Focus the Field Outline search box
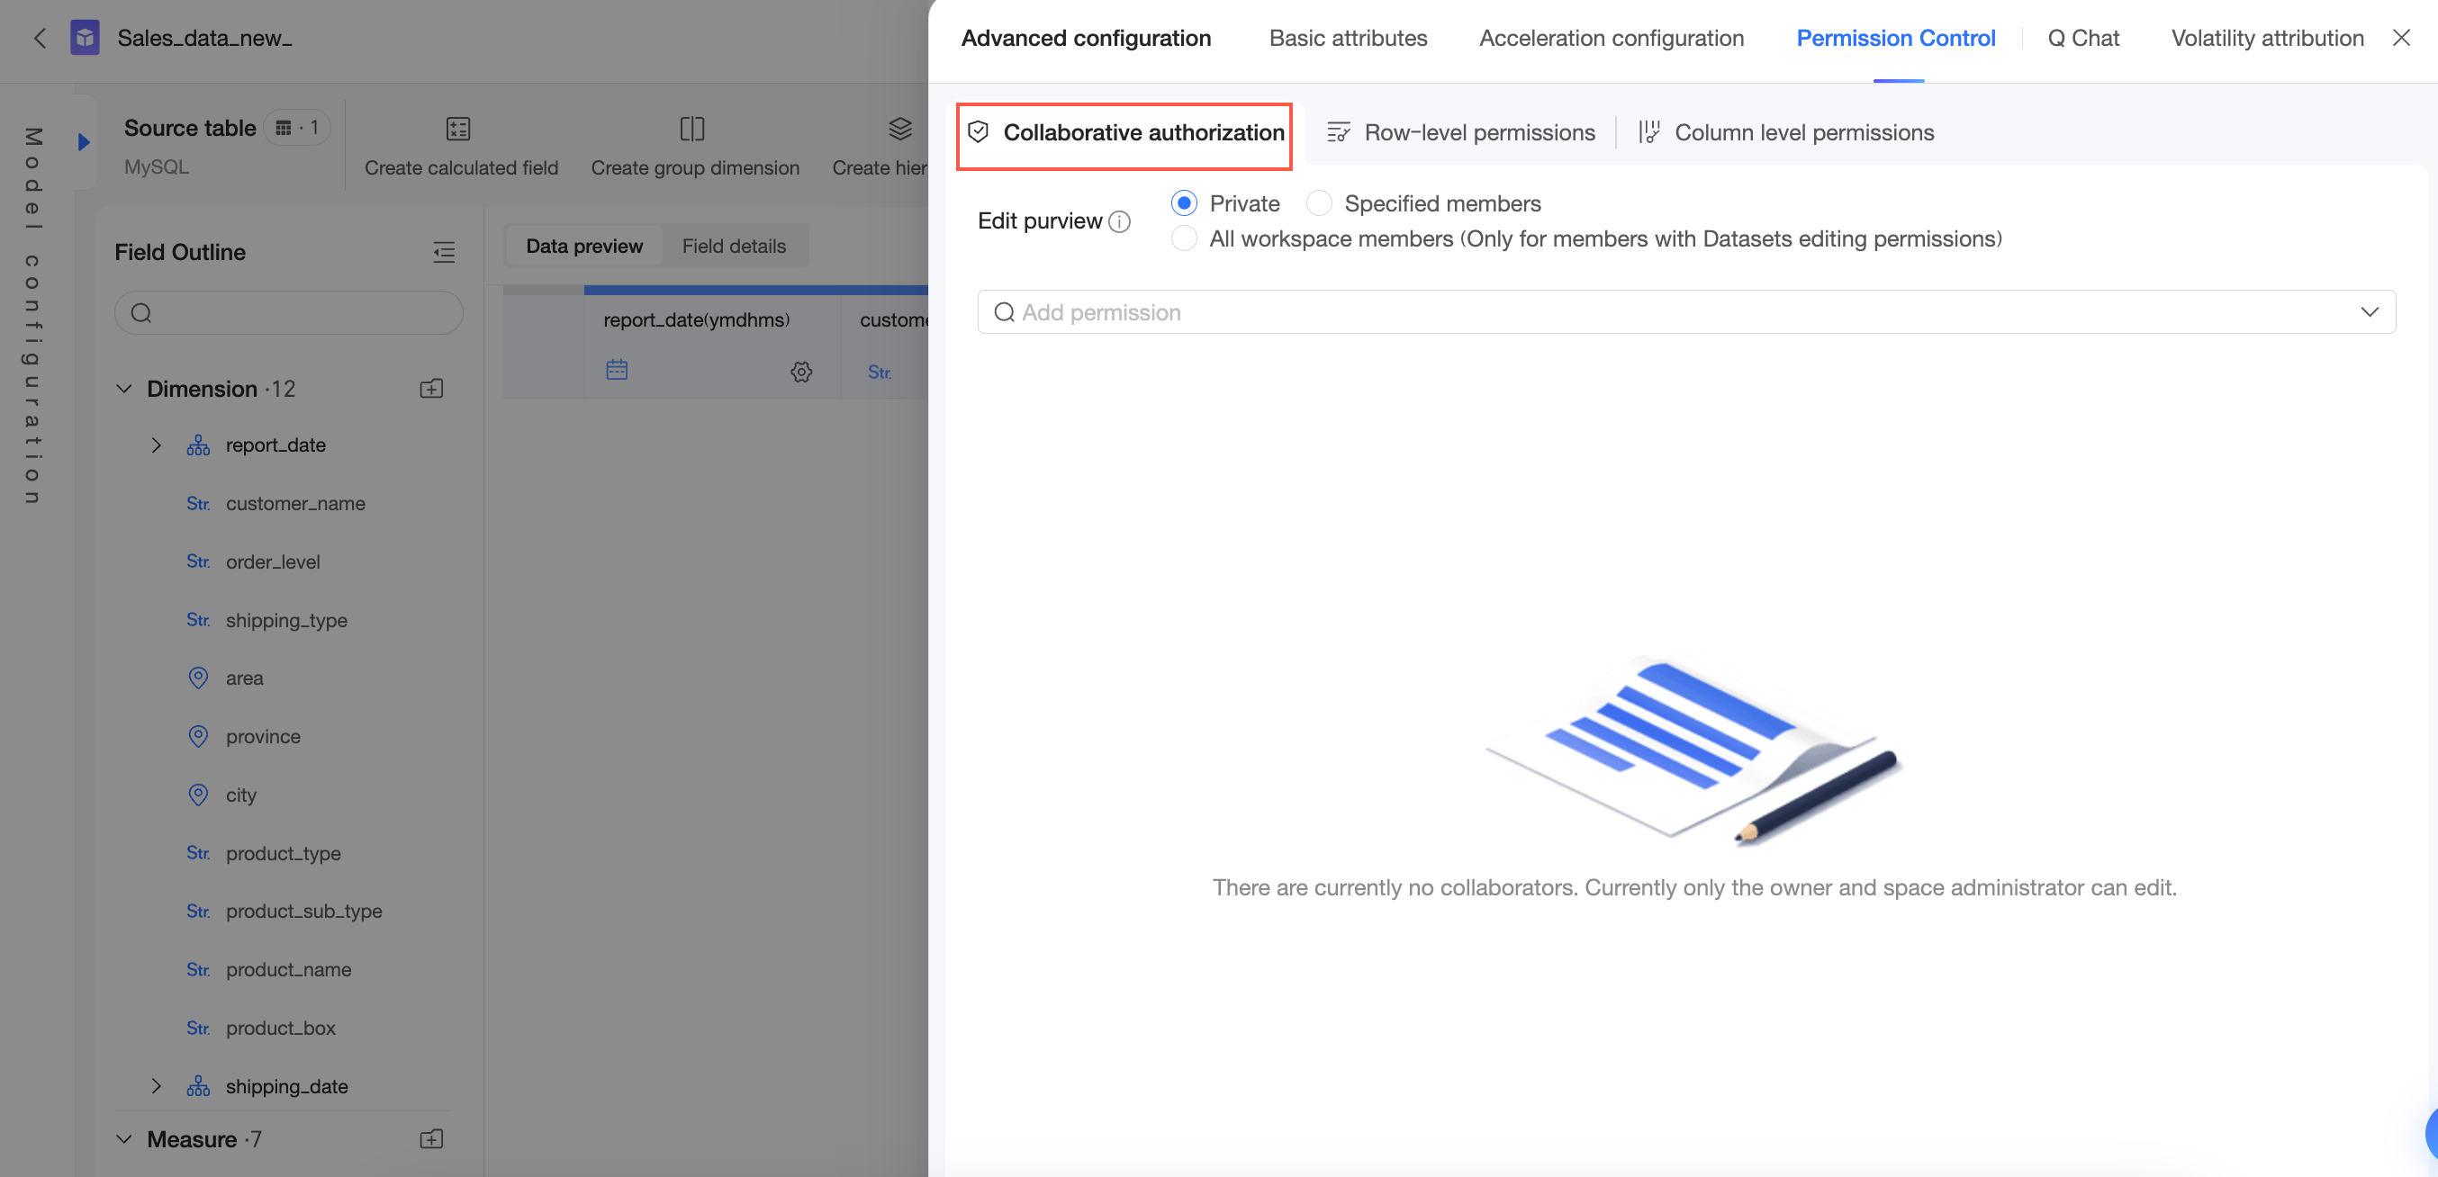Viewport: 2438px width, 1177px height. tap(289, 312)
